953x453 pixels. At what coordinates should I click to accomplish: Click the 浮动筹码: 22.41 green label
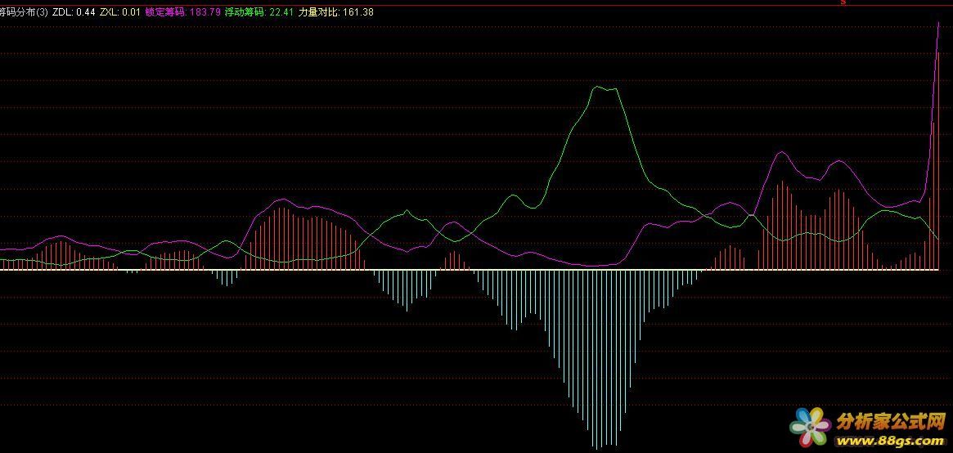[259, 12]
